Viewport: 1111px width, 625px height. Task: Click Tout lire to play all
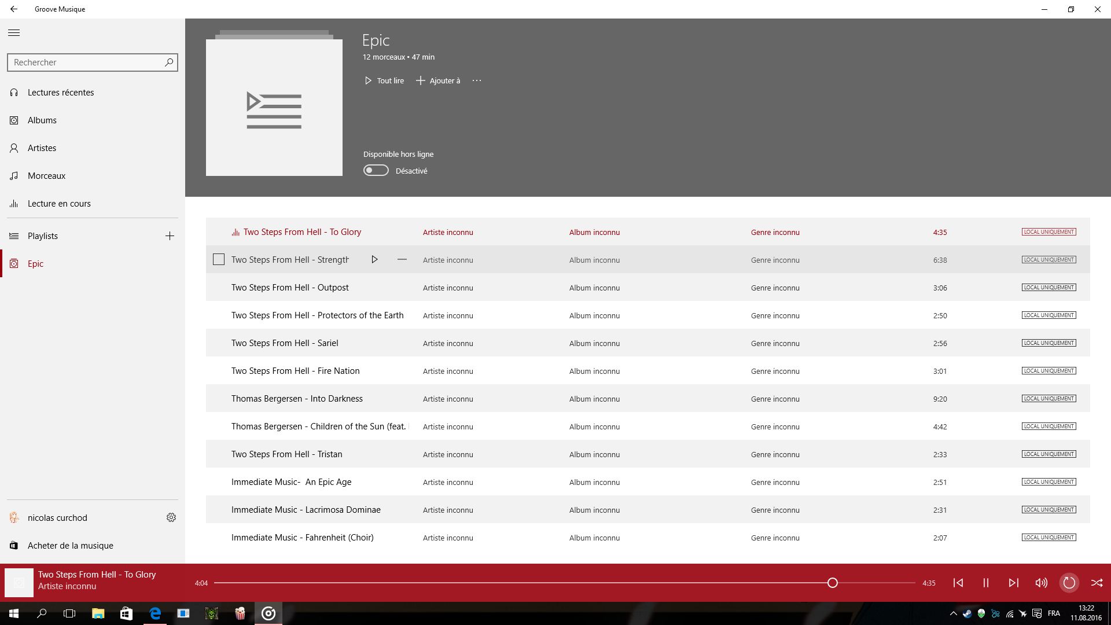coord(384,81)
